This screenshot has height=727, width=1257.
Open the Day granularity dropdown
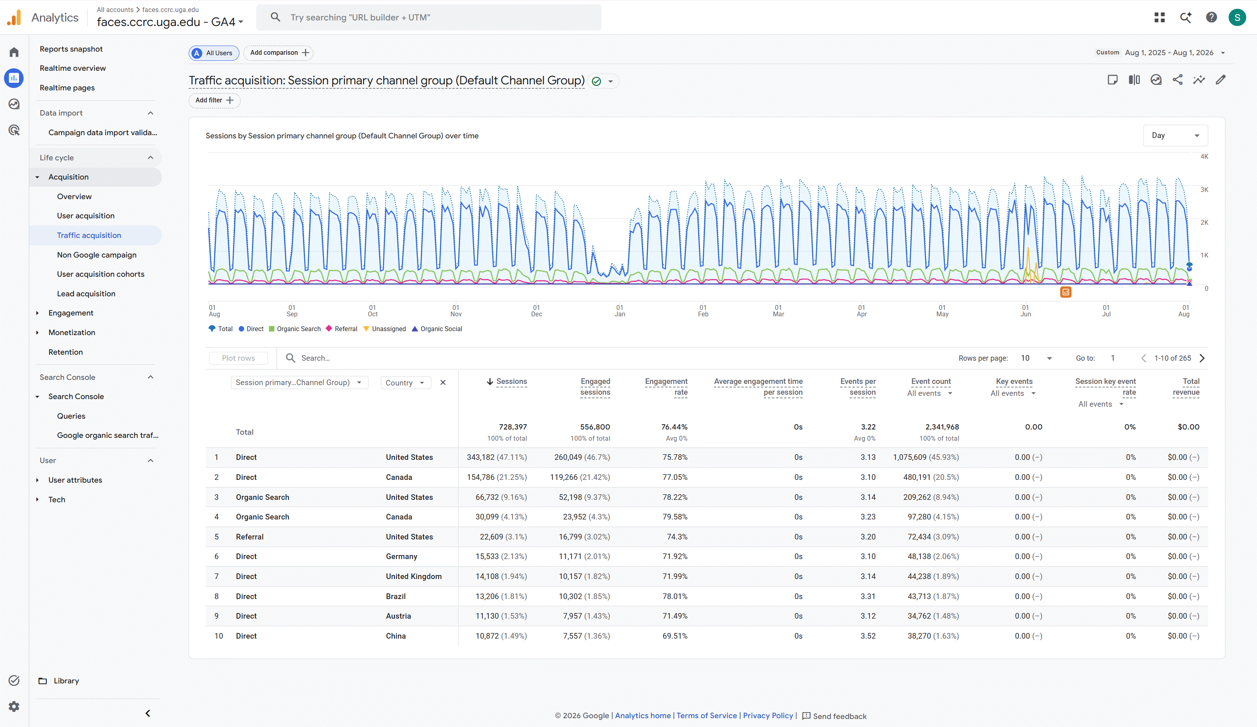pyautogui.click(x=1175, y=136)
